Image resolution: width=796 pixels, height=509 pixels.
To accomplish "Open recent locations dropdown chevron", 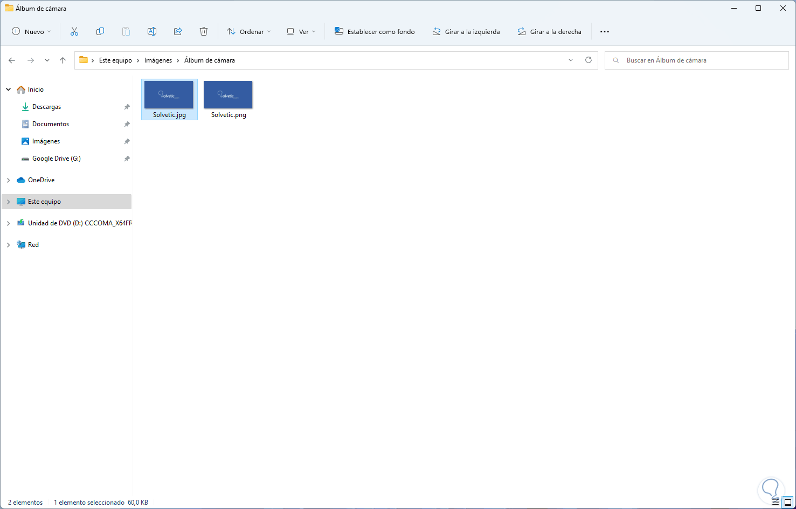I will coord(47,60).
